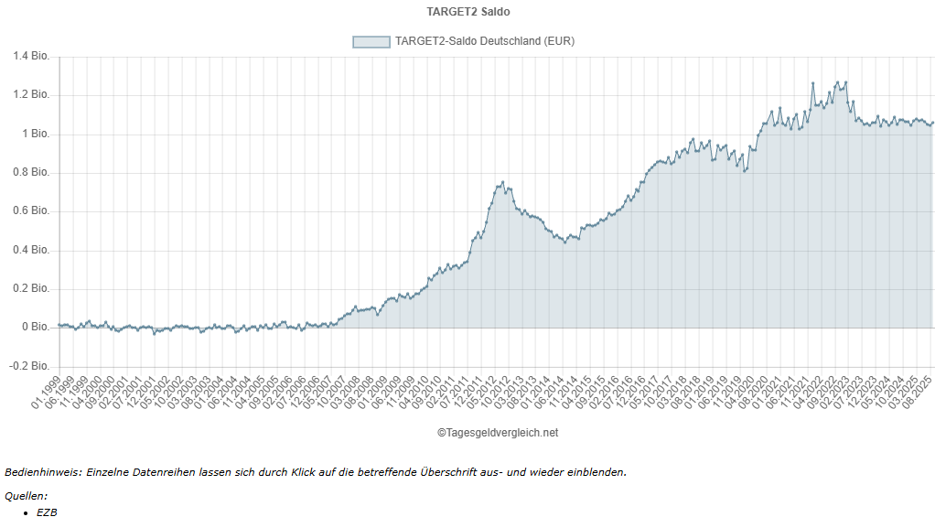Viewport: 935px width, 517px height.
Task: Hide the TARGET2-Saldo Deutschland (EUR) data series
Action: point(484,41)
